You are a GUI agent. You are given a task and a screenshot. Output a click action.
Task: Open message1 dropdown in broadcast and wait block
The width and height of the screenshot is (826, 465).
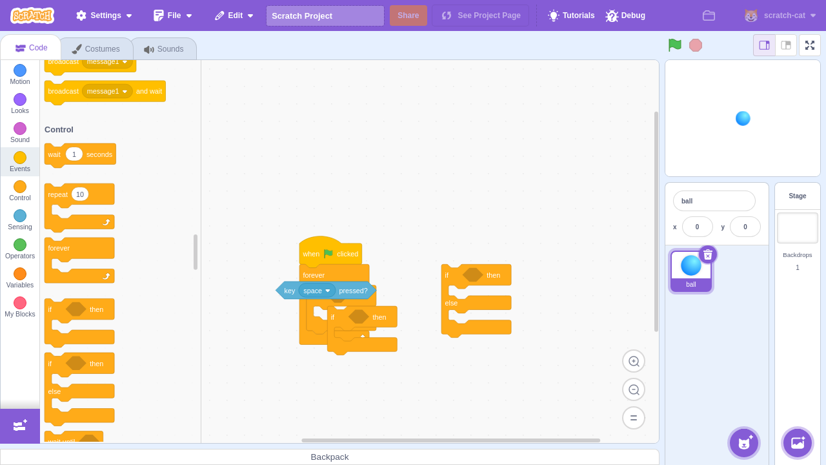[x=107, y=92]
